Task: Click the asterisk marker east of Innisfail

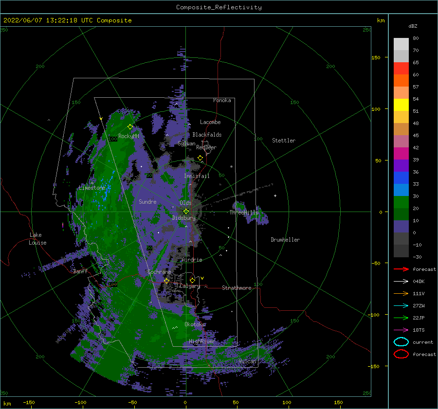Action: 231,167
